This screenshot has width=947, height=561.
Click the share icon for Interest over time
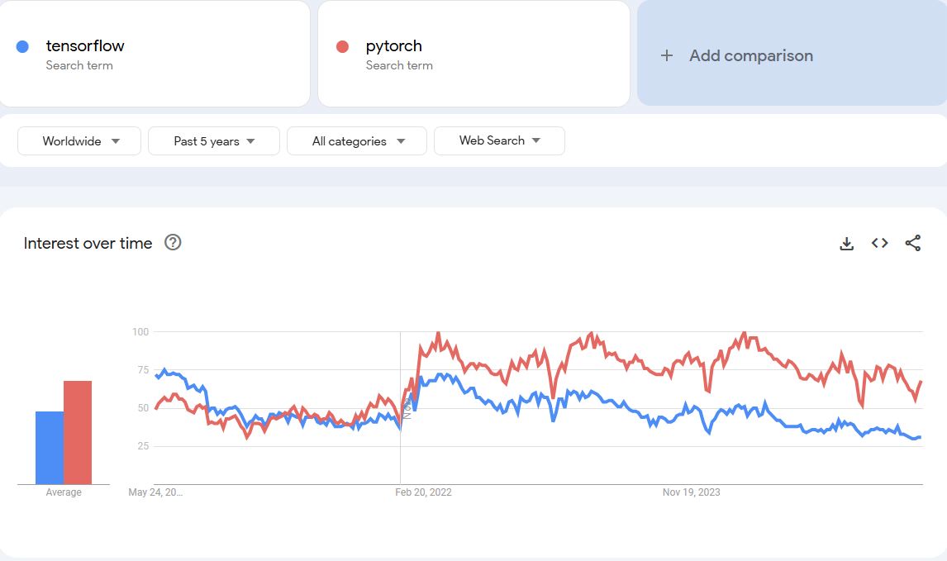[x=913, y=243]
